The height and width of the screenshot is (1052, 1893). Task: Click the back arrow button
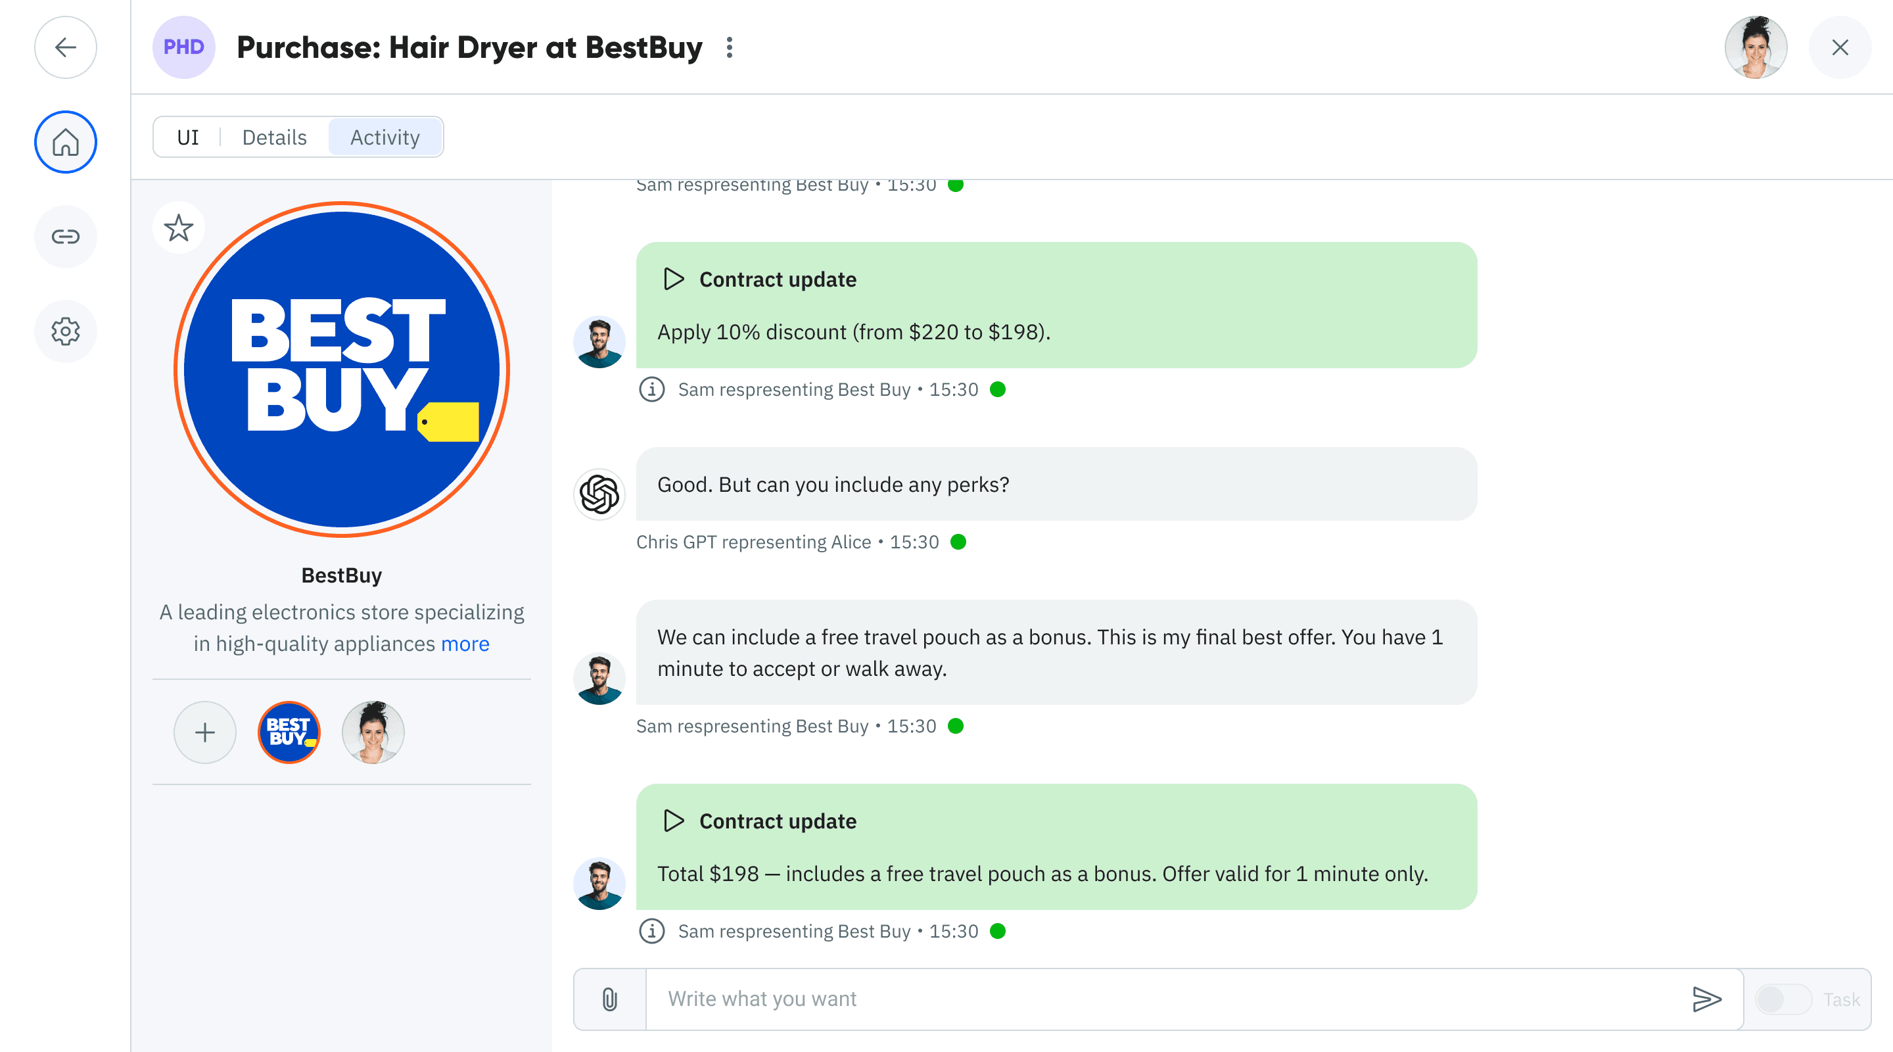coord(66,48)
